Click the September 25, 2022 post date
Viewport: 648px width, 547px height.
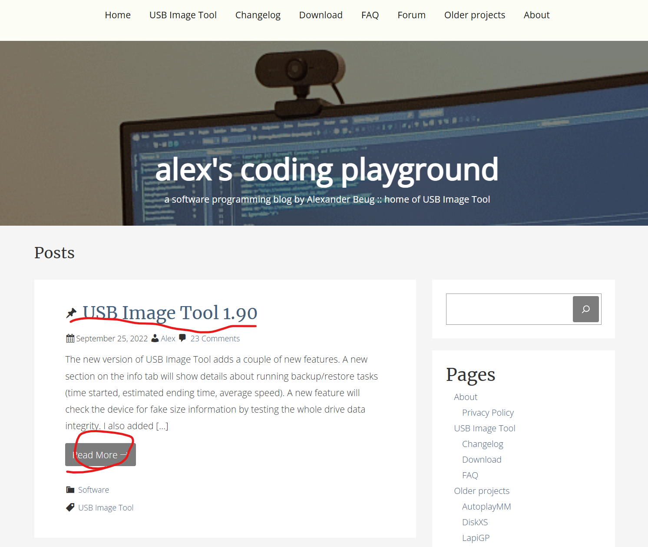coord(112,338)
